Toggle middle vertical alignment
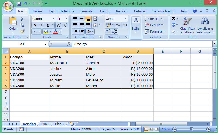This screenshot has height=133, width=218. coord(82,19)
